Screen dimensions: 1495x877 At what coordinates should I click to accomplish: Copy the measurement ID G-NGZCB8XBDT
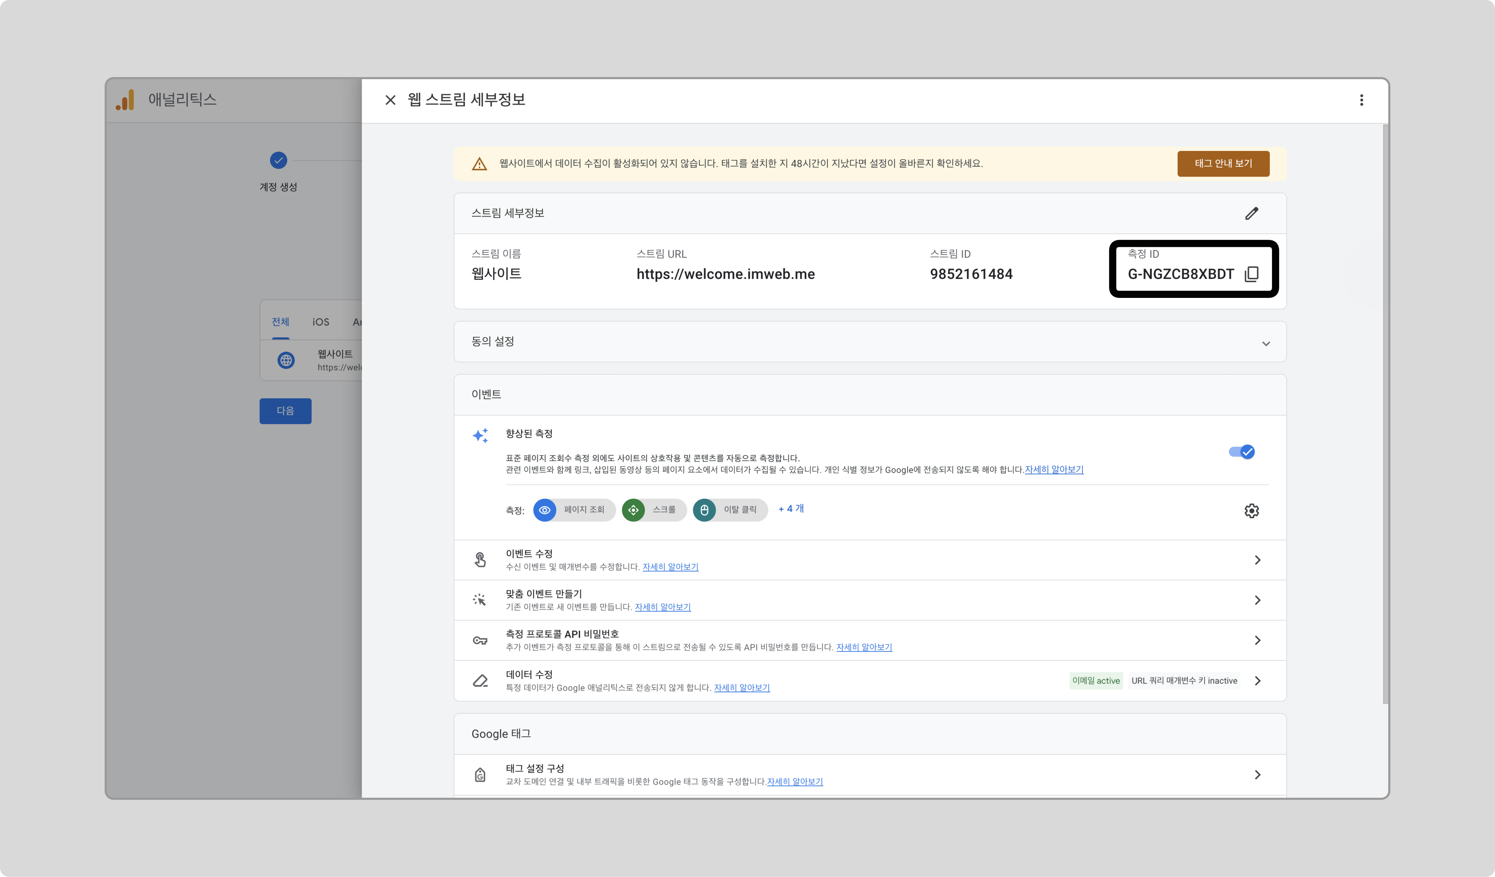(1251, 274)
